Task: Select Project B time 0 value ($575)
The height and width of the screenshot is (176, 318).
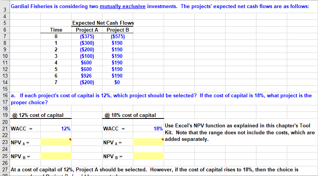Action: coord(118,36)
